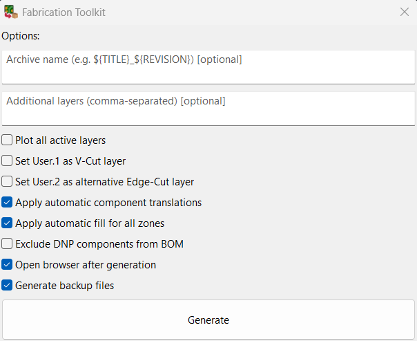Screen dimensions: 417x341
Task: Close the Fabrication Toolkit dialog
Action: coord(405,12)
